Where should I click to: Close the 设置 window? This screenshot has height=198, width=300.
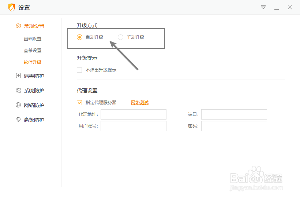290,7
